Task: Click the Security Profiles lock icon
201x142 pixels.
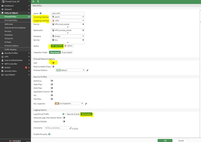Action: (x=3, y=53)
